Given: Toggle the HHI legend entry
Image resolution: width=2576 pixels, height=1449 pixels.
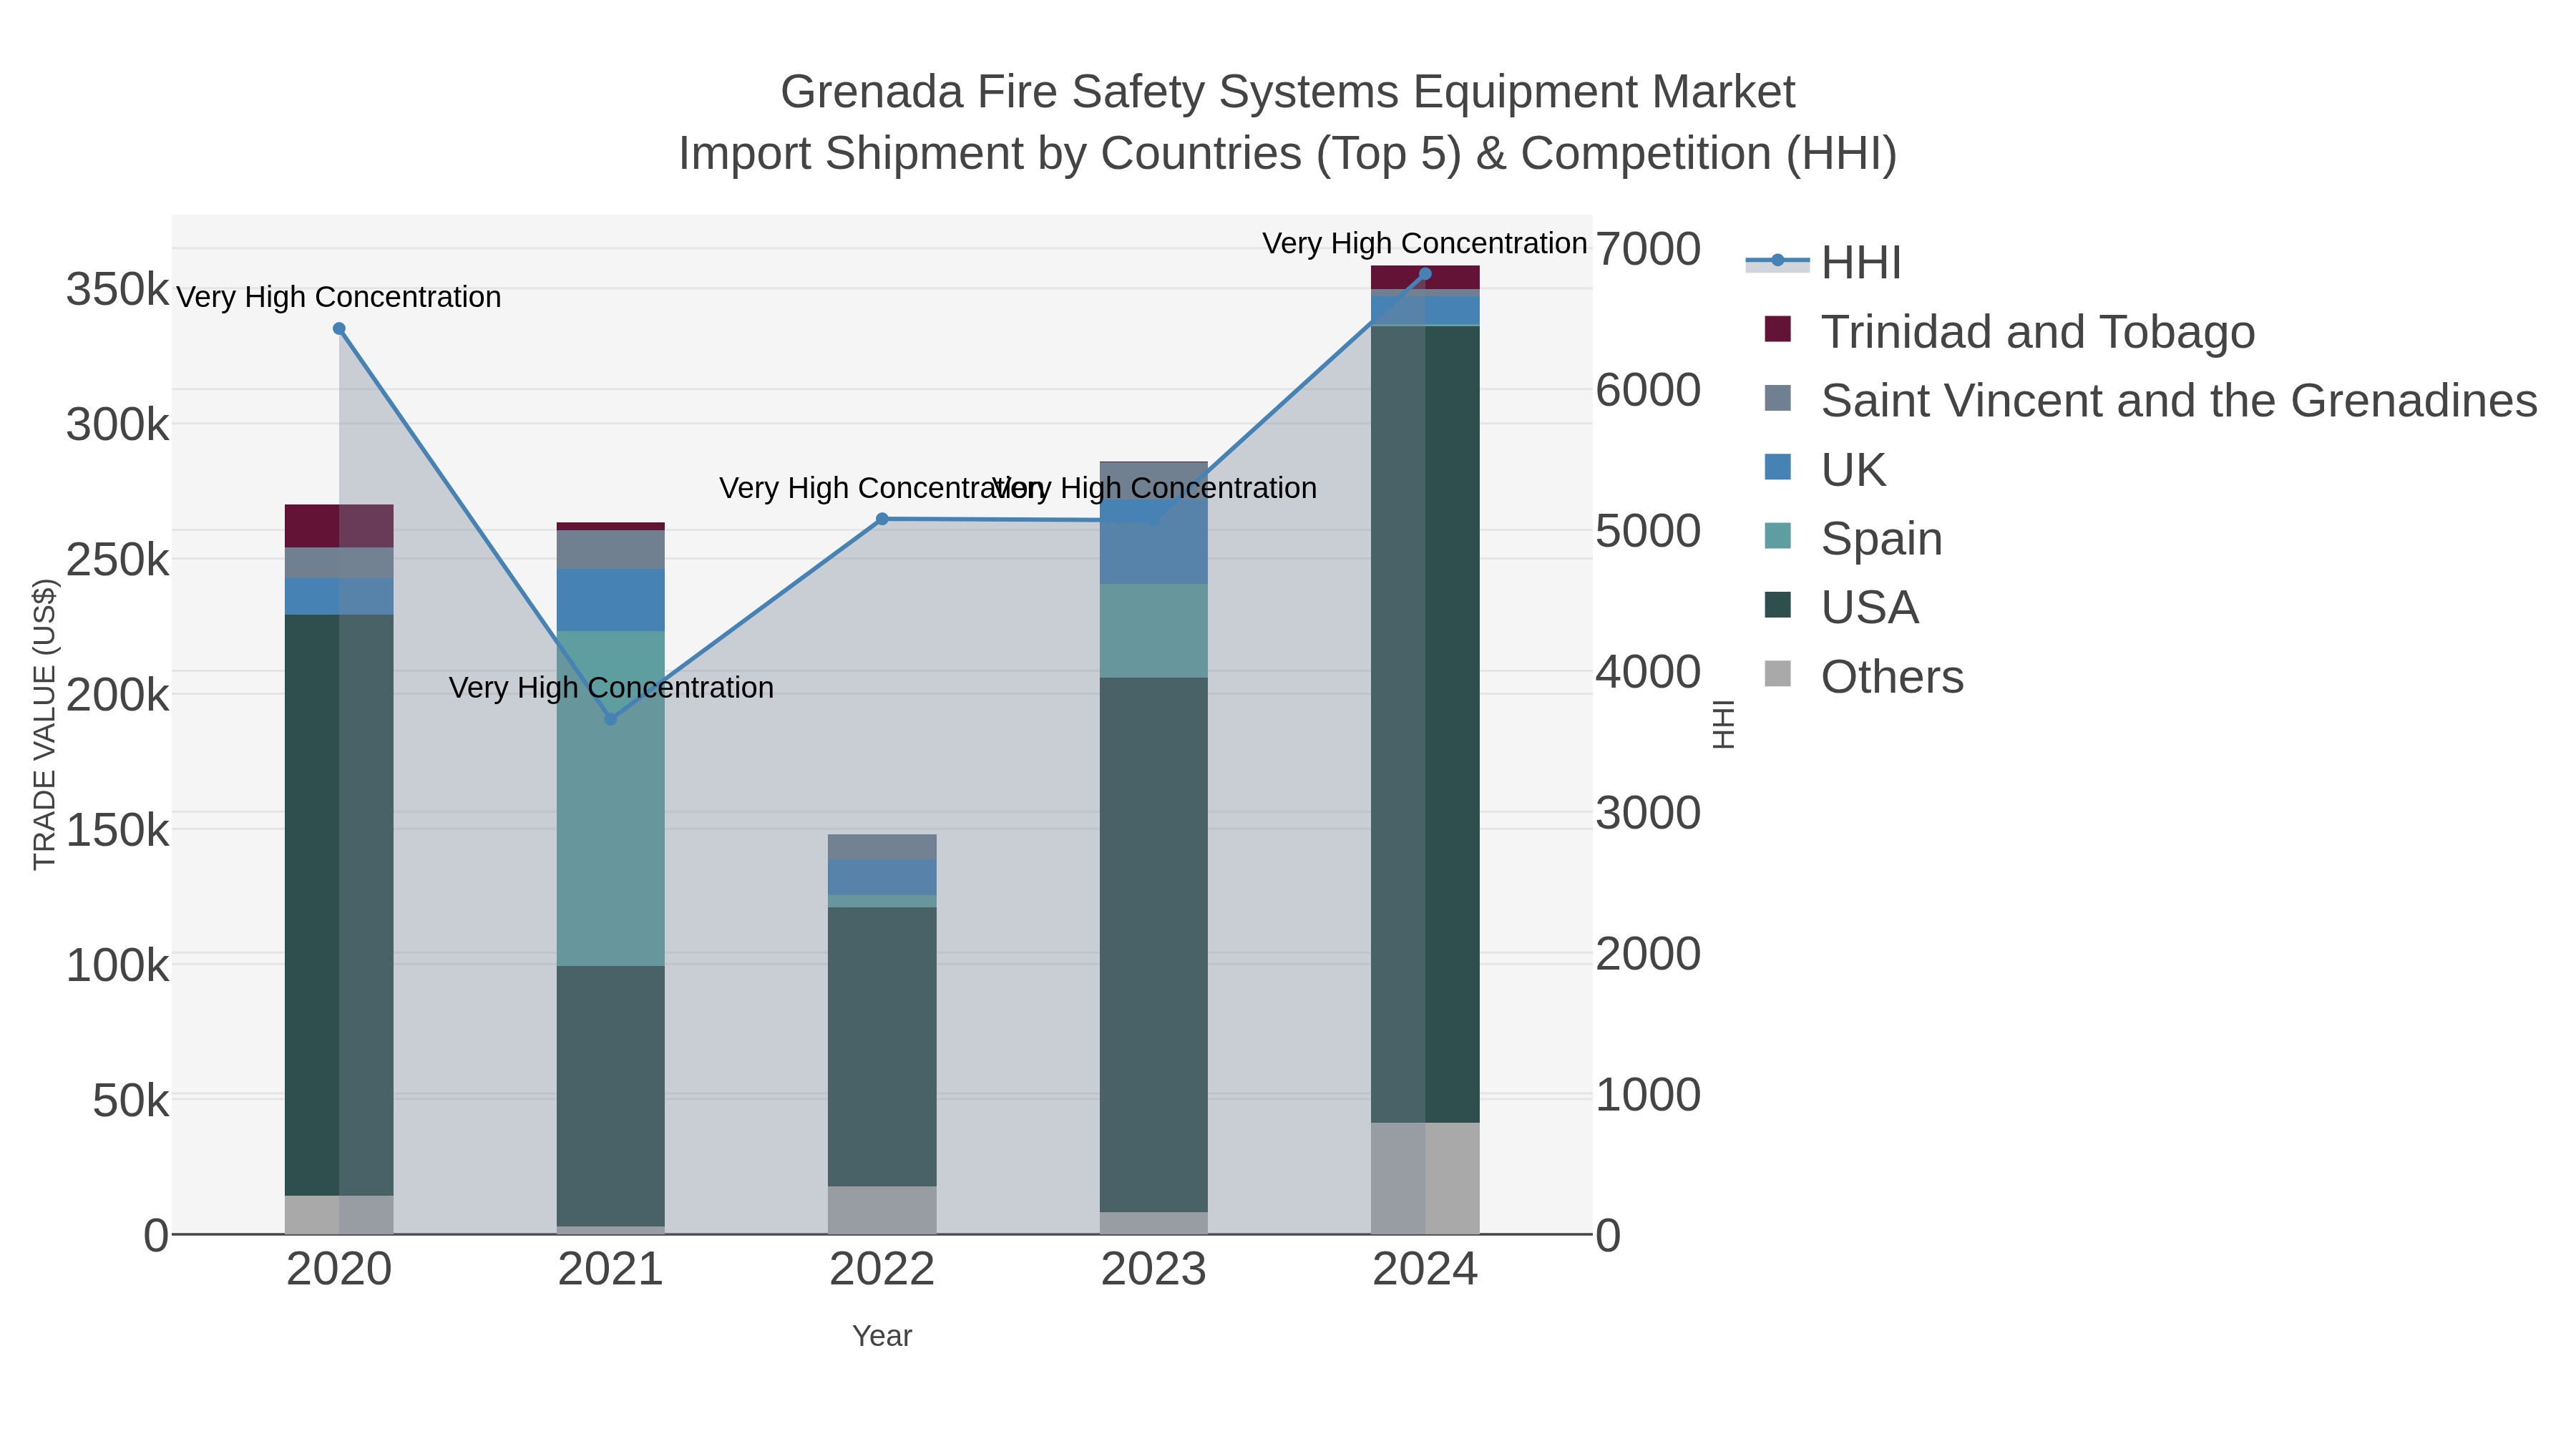Looking at the screenshot, I should (1823, 263).
